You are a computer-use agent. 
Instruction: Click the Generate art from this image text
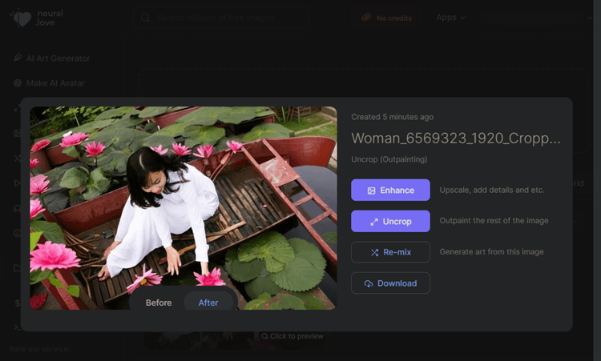(491, 252)
